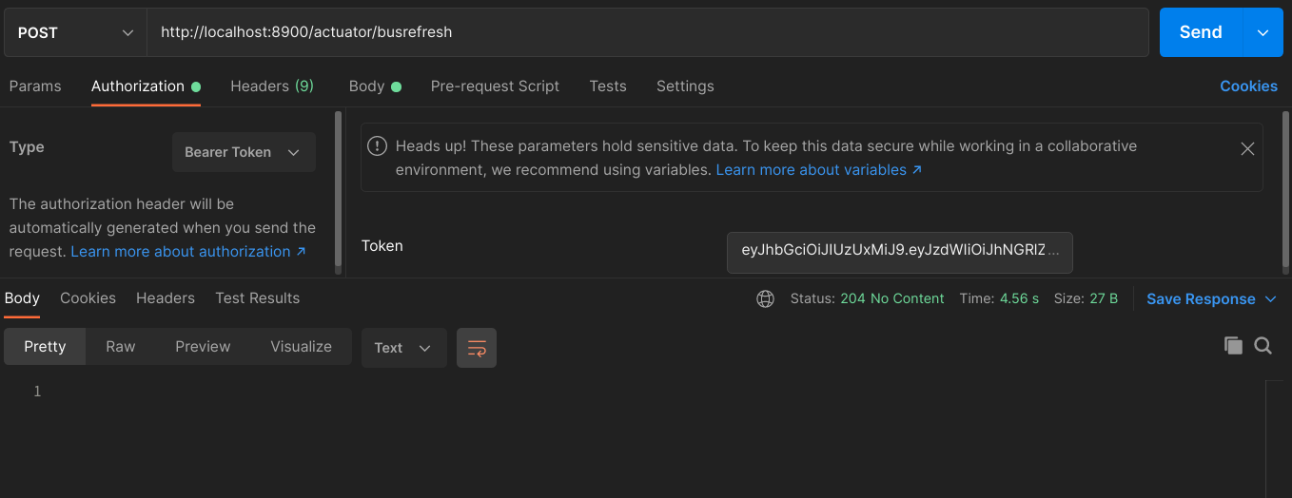Open the Send button's dropdown arrow
This screenshot has width=1292, height=498.
tap(1263, 32)
